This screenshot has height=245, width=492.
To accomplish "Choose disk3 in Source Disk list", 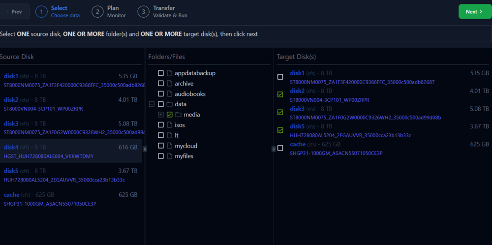I will [x=71, y=128].
